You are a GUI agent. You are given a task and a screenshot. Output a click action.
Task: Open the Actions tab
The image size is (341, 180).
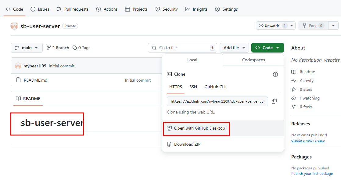click(107, 9)
